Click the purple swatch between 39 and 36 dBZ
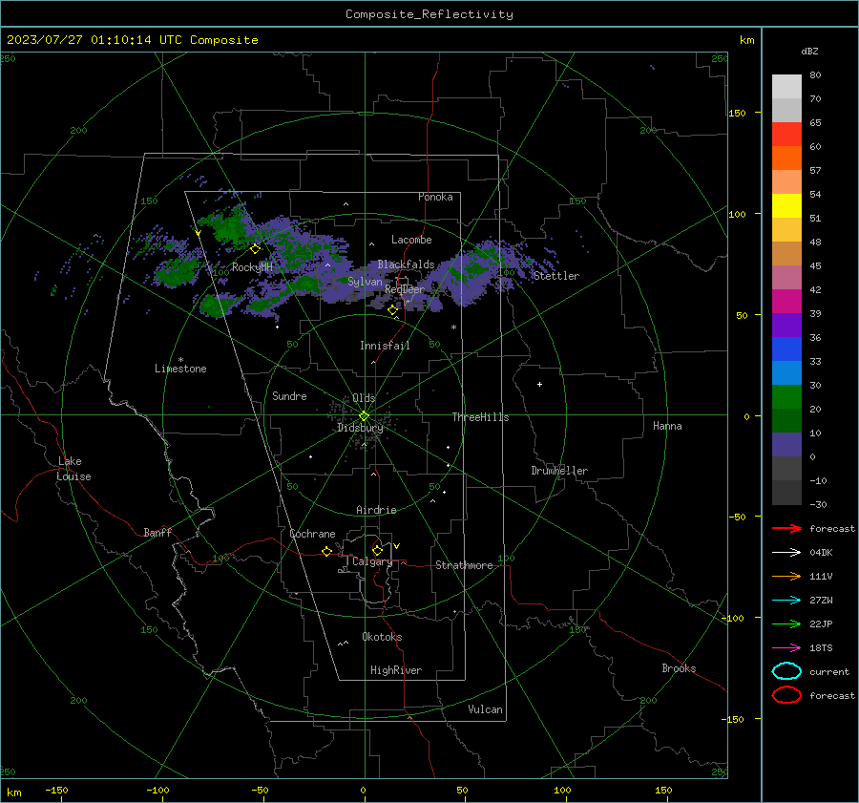This screenshot has height=803, width=859. tap(786, 325)
